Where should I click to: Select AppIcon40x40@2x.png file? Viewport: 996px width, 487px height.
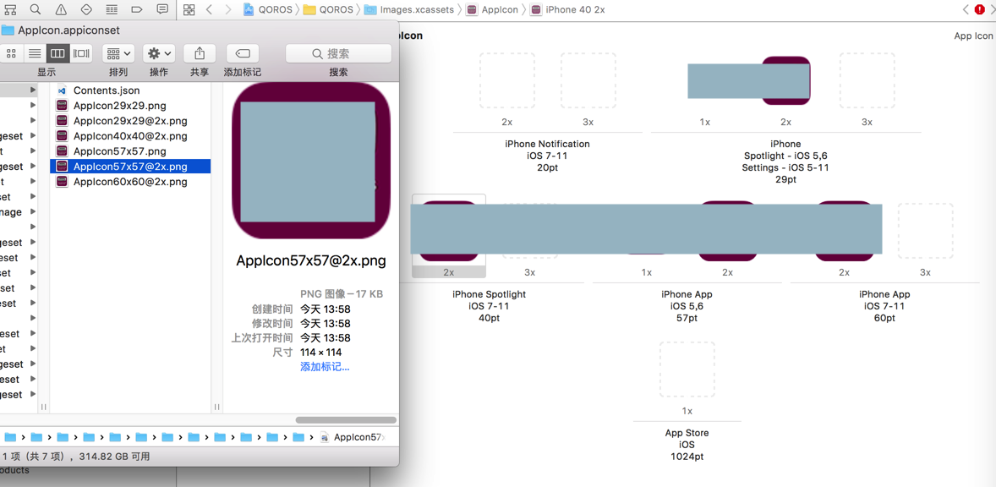click(130, 136)
